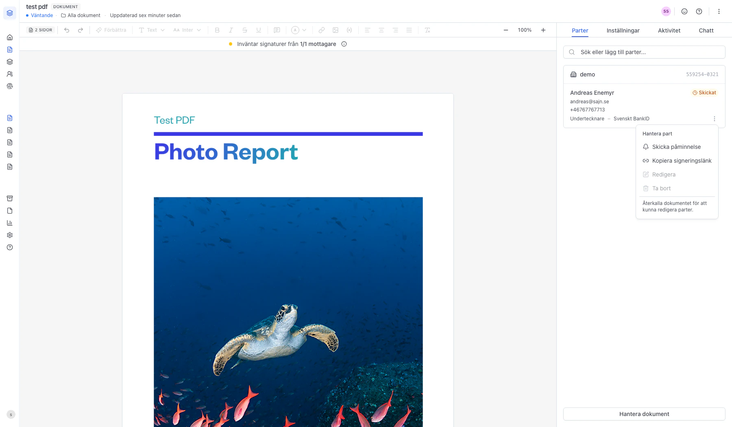Redo the last undone edit
The height and width of the screenshot is (427, 732).
click(x=81, y=30)
